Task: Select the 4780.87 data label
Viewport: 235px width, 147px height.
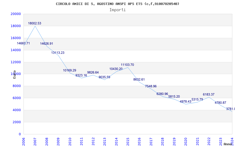Action: (220, 103)
